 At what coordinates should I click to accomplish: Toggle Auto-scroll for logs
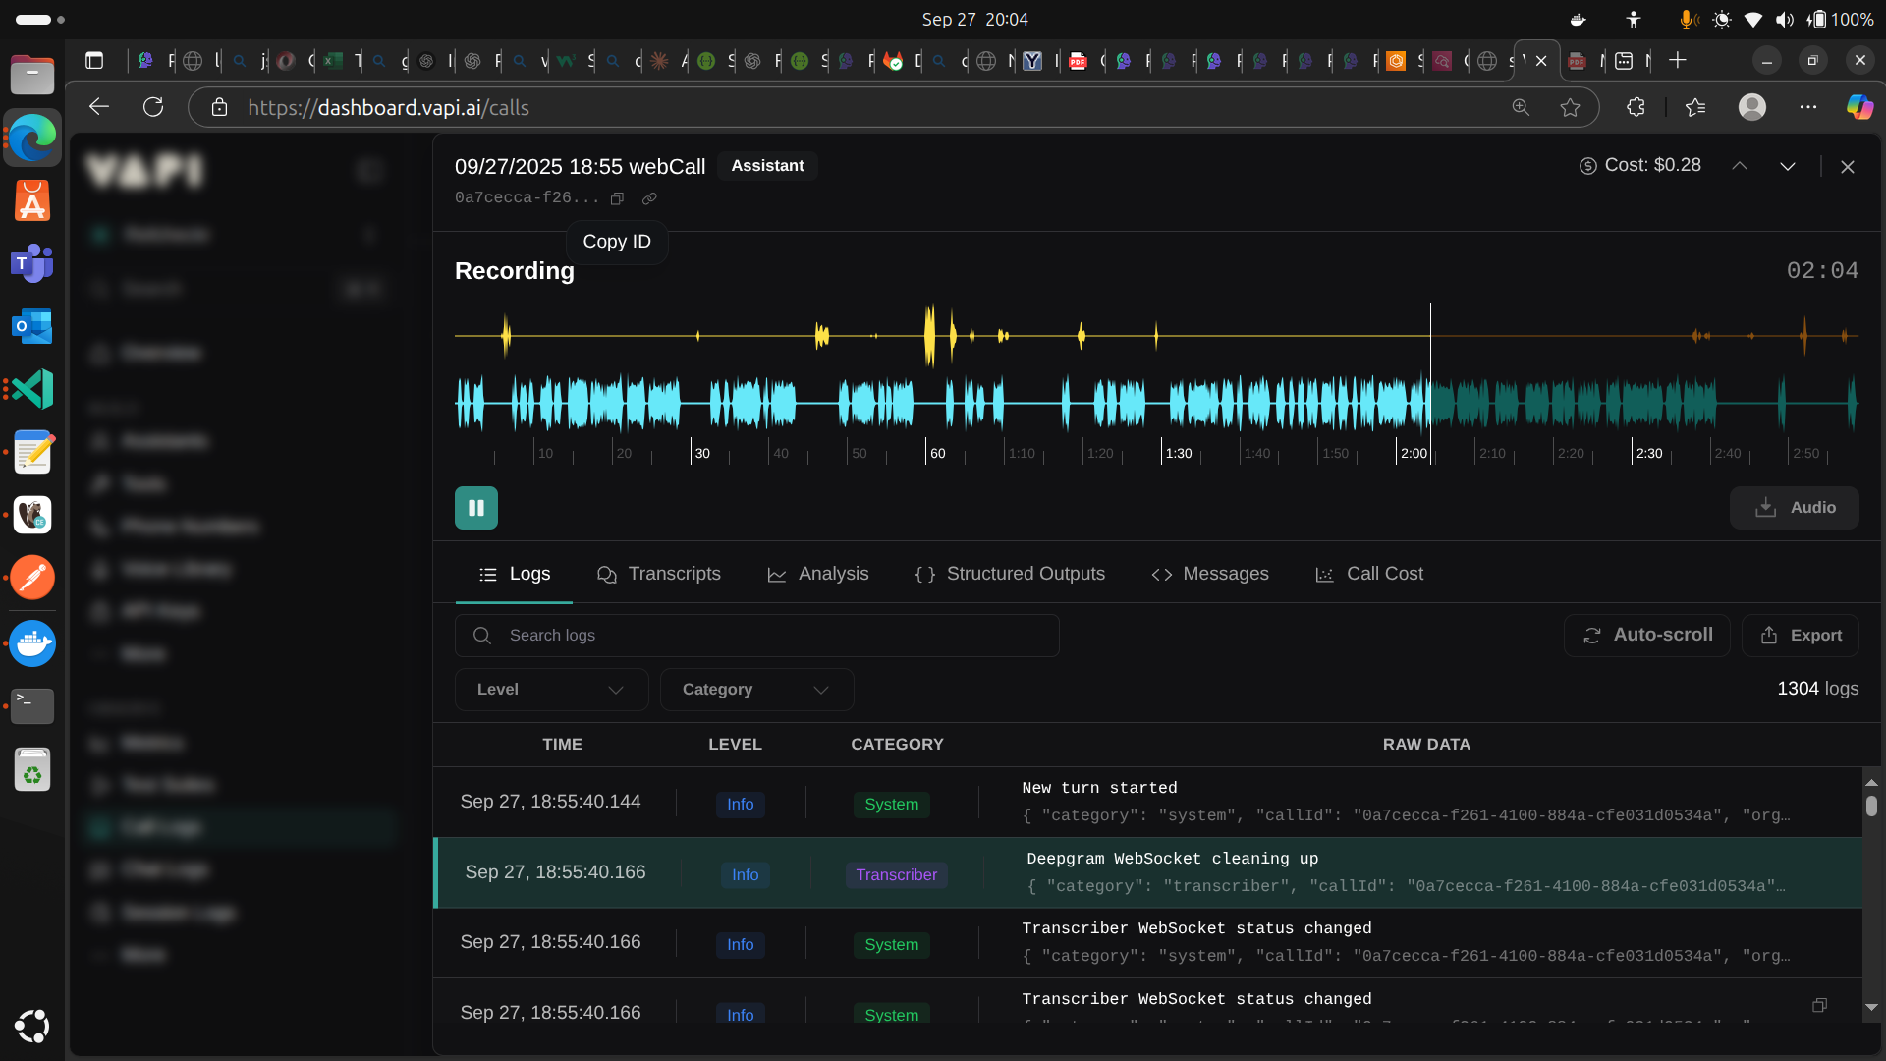[x=1647, y=636]
